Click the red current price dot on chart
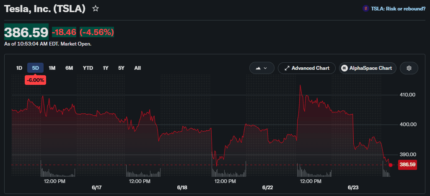Image resolution: width=430 pixels, height=196 pixels. pos(391,165)
